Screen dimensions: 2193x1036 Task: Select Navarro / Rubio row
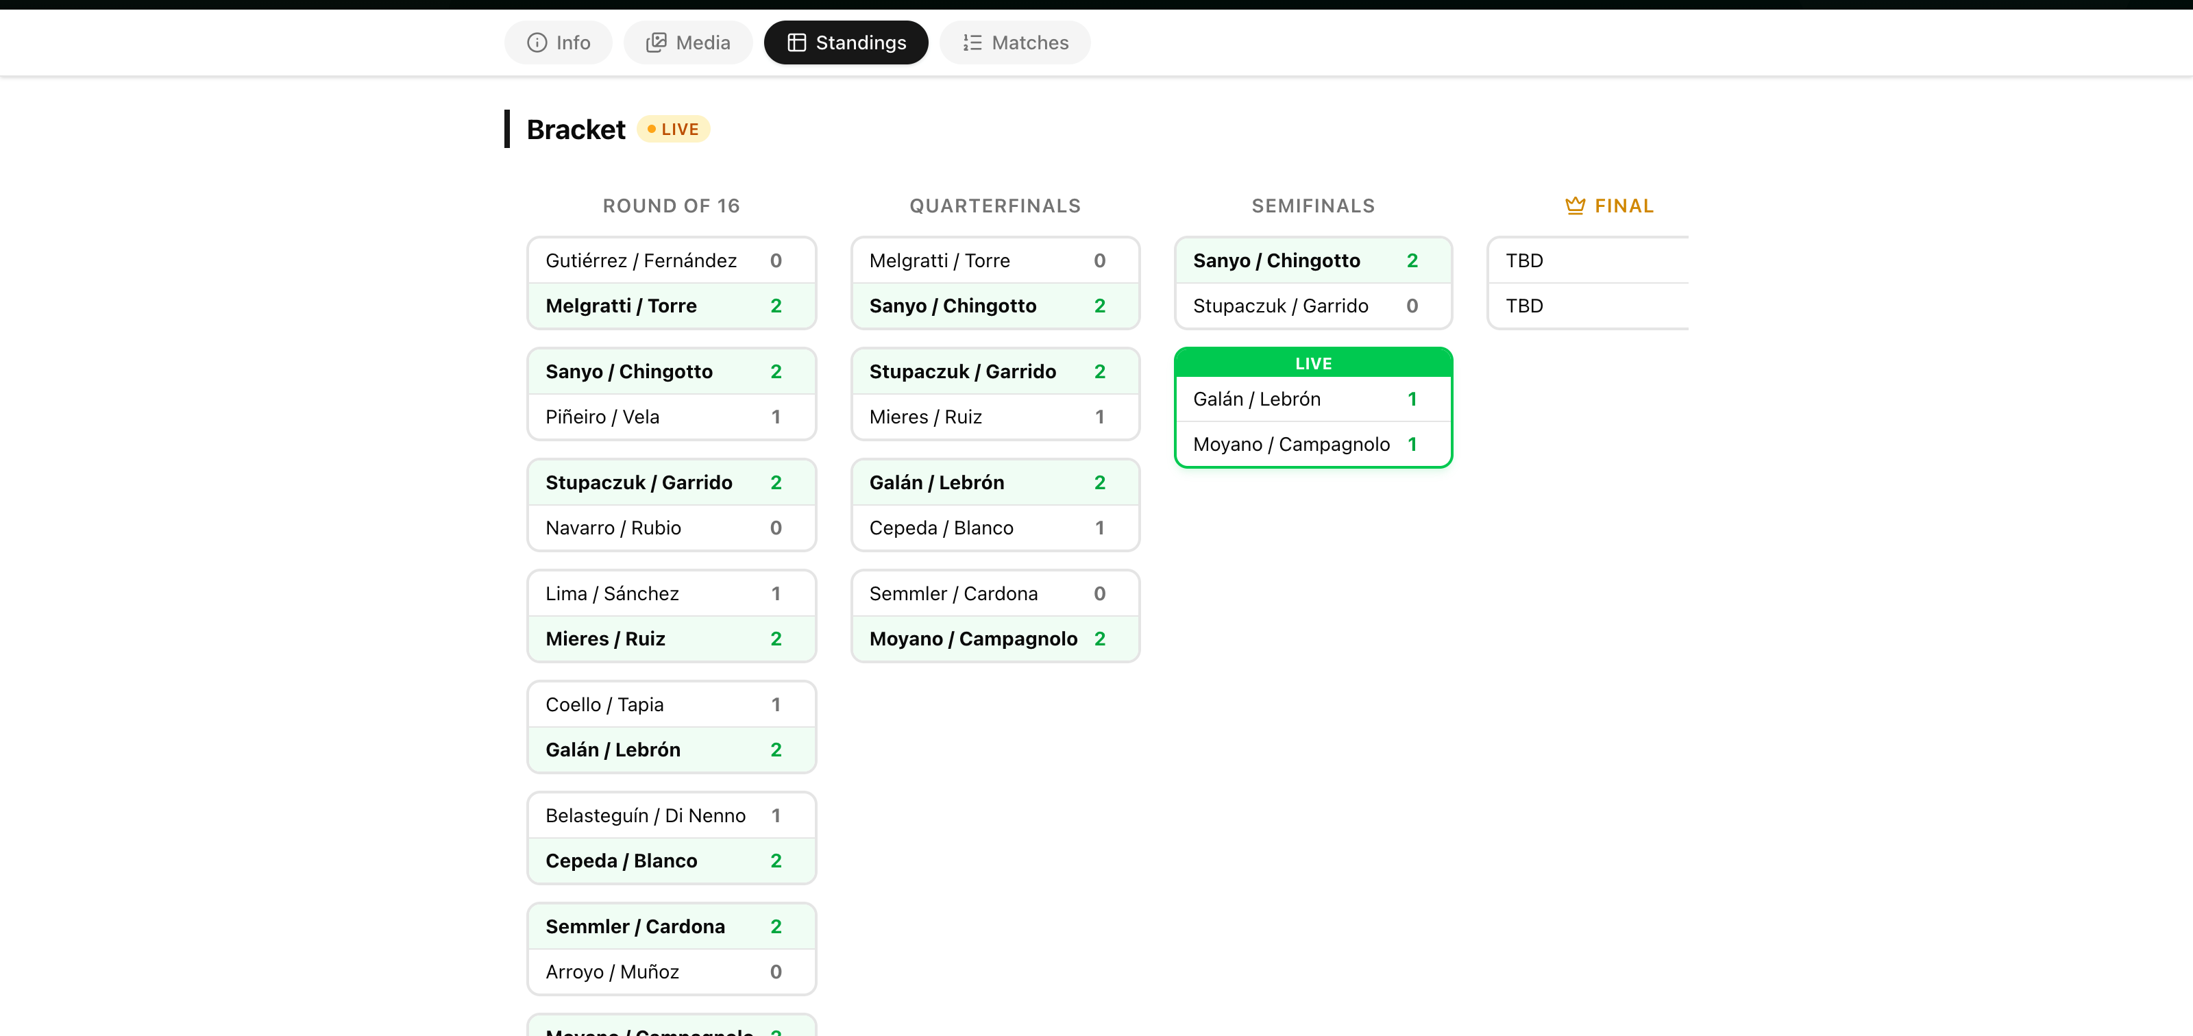pos(671,528)
